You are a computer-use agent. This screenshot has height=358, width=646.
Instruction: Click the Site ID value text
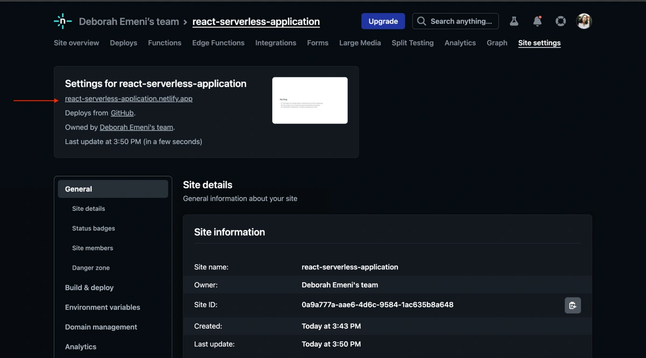(377, 305)
